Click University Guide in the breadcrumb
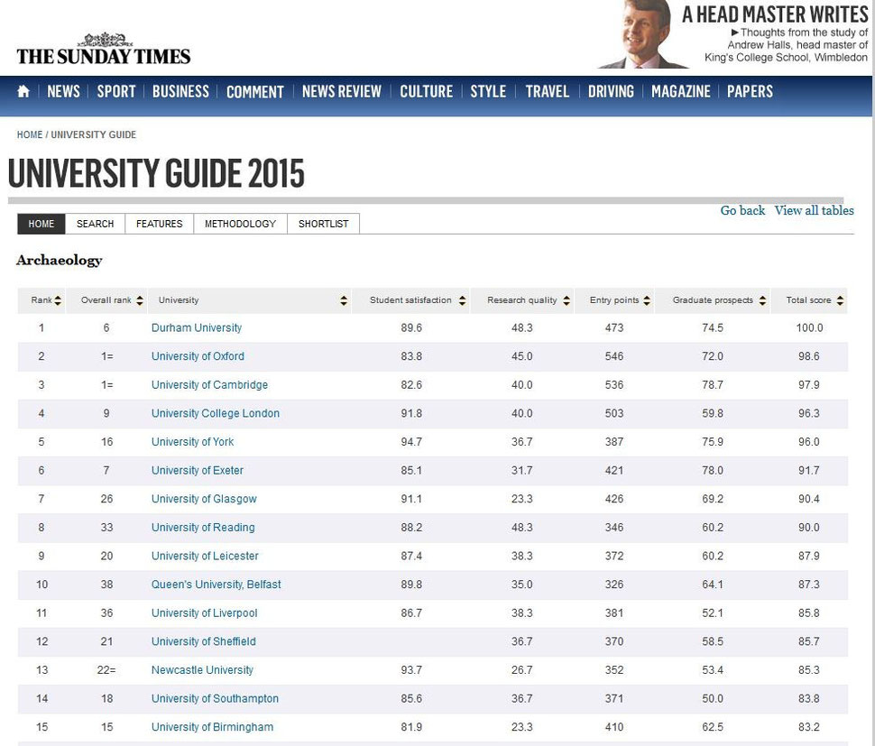Screen dimensions: 875x746 tap(94, 134)
